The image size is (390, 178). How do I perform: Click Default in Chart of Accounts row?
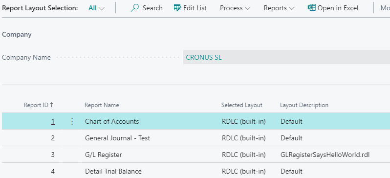pyautogui.click(x=291, y=121)
